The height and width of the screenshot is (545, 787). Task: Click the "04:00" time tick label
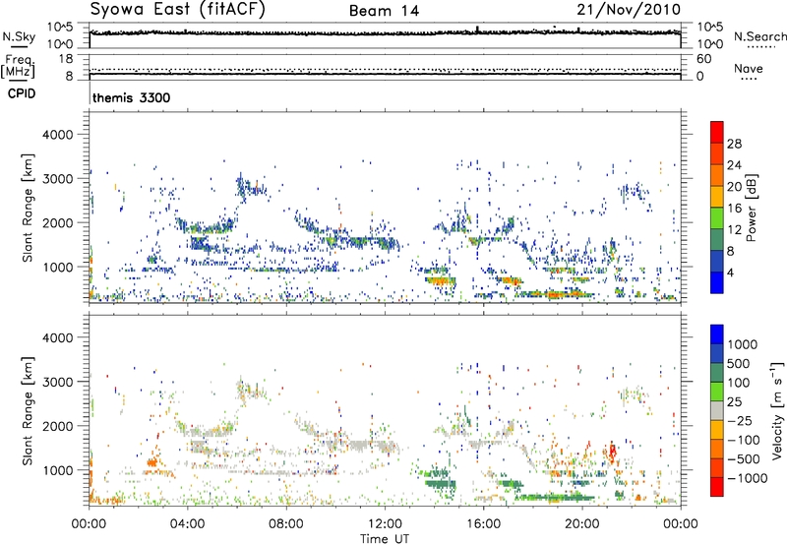pyautogui.click(x=187, y=524)
